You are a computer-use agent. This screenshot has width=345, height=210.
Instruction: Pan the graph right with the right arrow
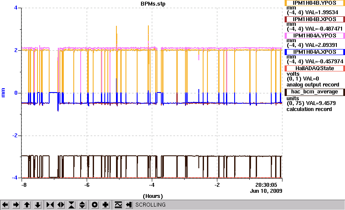[16, 205]
